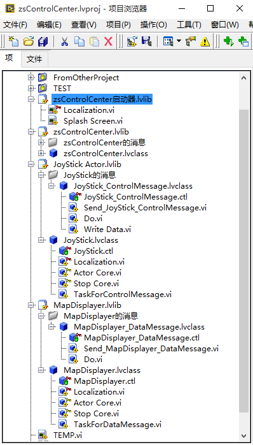253x445 pixels.
Task: Select the JoyStick.lvclass tree row
Action: 90,240
